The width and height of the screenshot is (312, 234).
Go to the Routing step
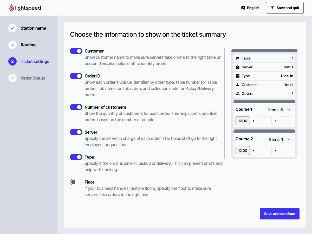[x=28, y=45]
